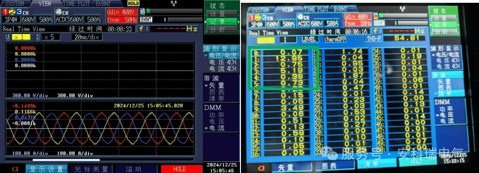
Task: Select DMM 电压 on the left screen
Action: (217, 122)
